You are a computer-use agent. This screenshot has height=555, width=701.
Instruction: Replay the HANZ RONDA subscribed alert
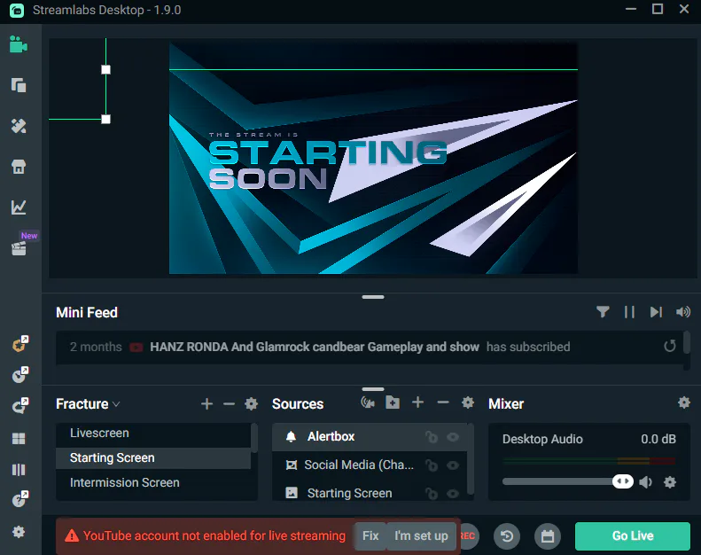click(x=670, y=346)
